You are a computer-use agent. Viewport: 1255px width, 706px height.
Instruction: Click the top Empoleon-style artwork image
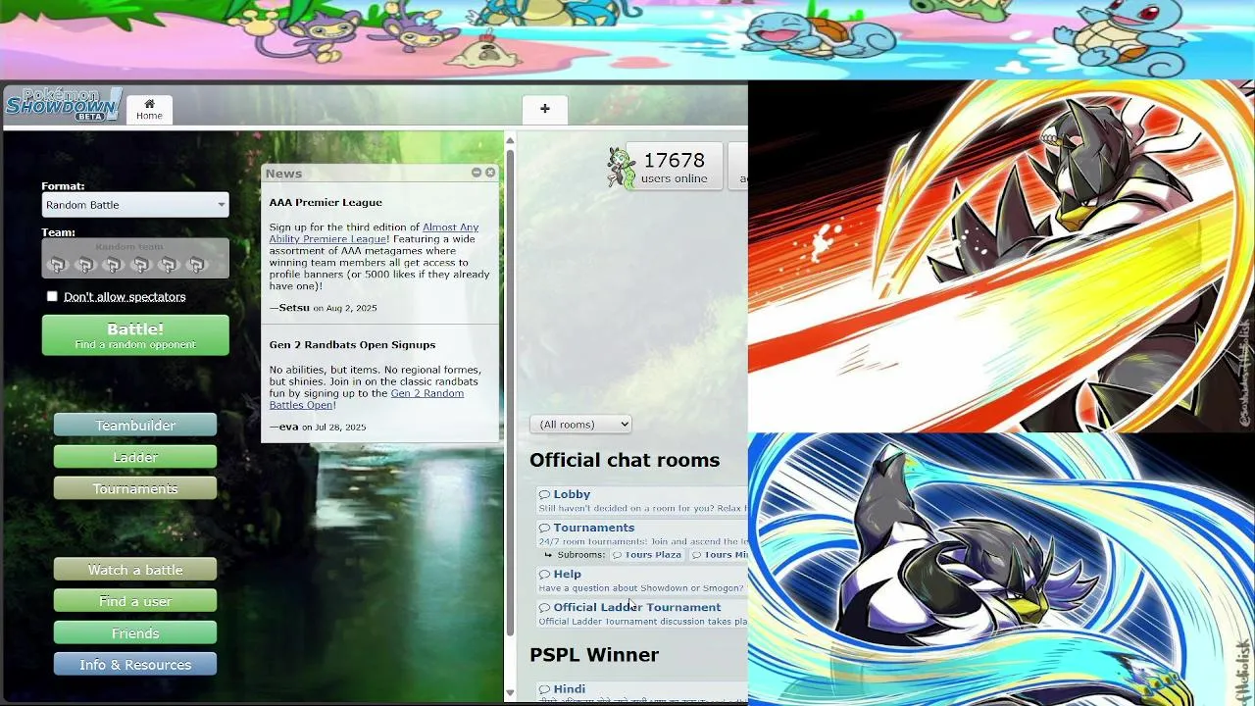[1001, 256]
